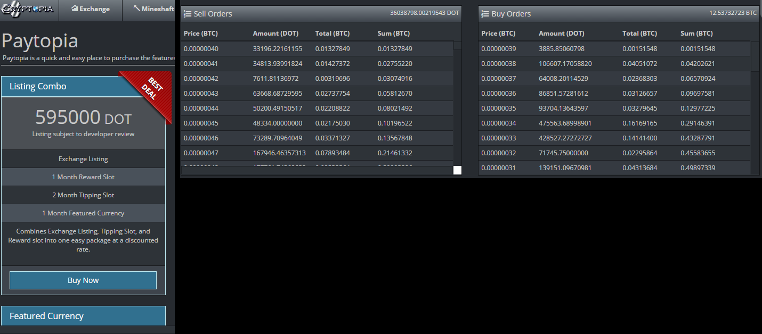This screenshot has height=334, width=762.
Task: Click the buy amount 3885.85060798
Action: tap(562, 49)
